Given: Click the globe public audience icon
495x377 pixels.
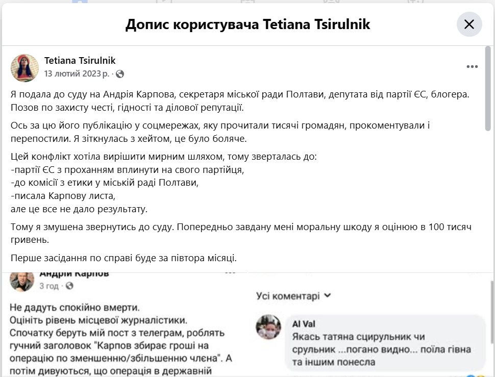Looking at the screenshot, I should (x=120, y=74).
